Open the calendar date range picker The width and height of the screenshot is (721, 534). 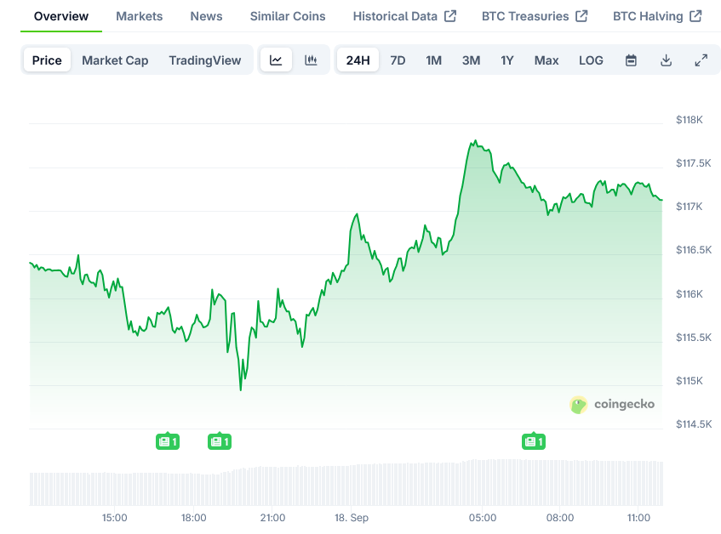click(x=631, y=60)
